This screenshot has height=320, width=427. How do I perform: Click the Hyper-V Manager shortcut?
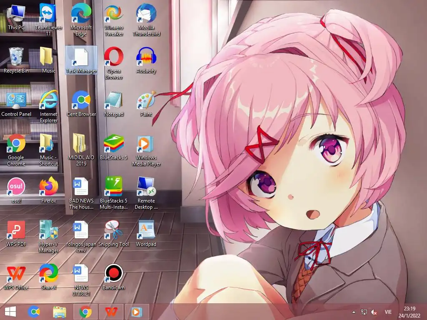coord(48,237)
